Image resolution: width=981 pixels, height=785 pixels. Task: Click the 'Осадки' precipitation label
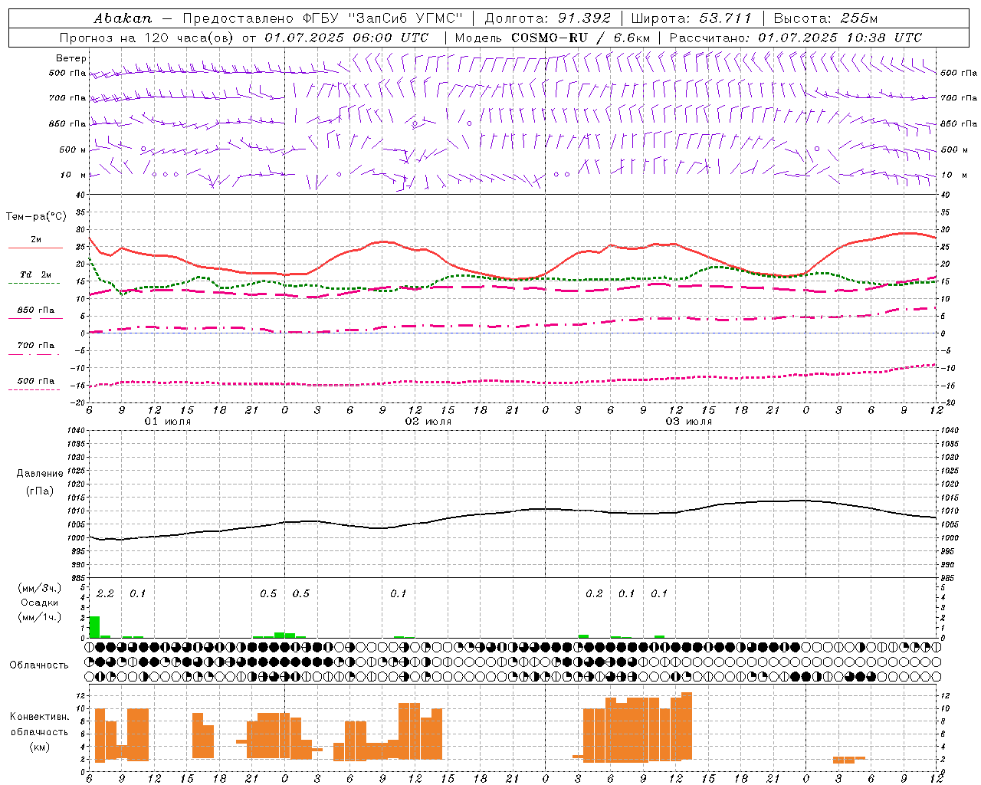(40, 603)
